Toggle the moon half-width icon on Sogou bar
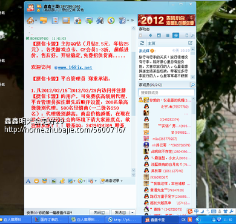The width and height of the screenshot is (236, 224). coord(202,211)
